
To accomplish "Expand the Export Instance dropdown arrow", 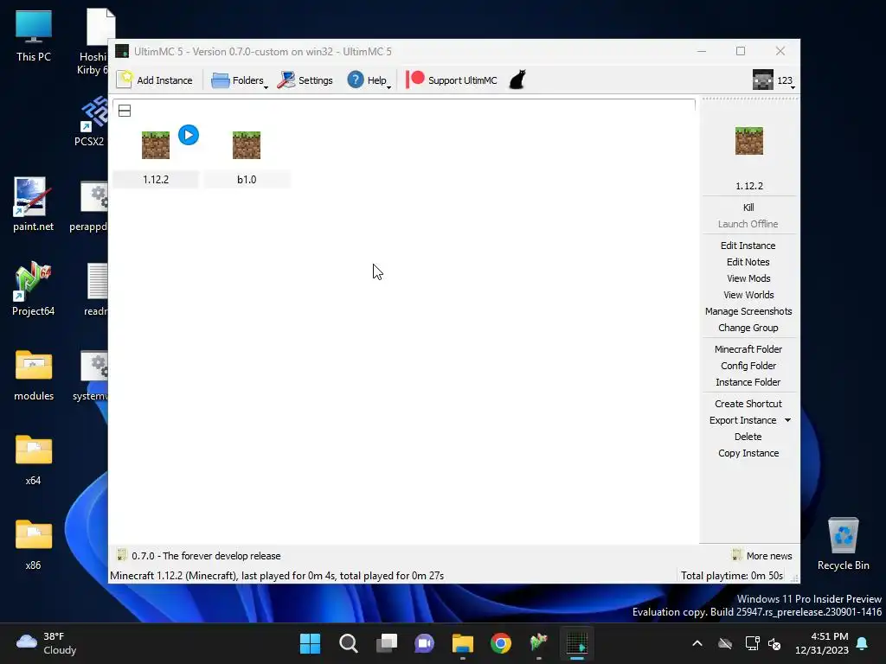I will [x=787, y=420].
